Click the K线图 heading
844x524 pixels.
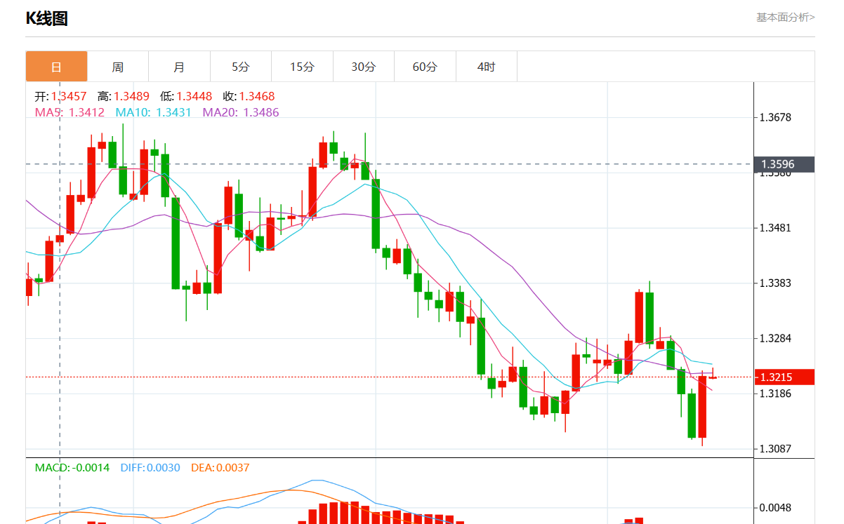47,19
